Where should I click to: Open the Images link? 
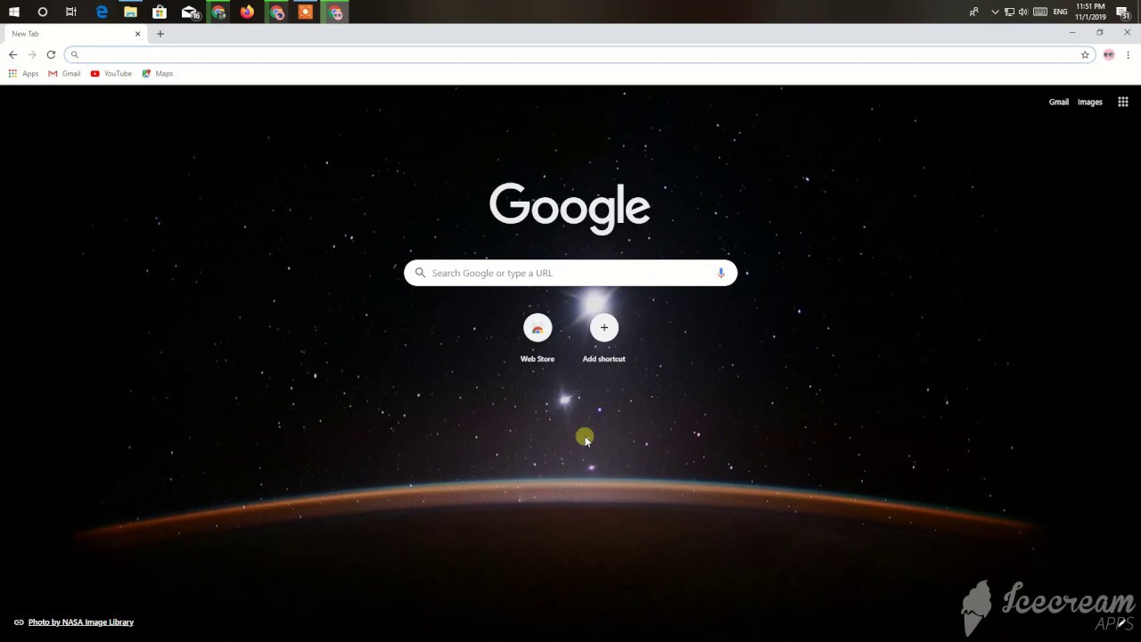tap(1089, 102)
